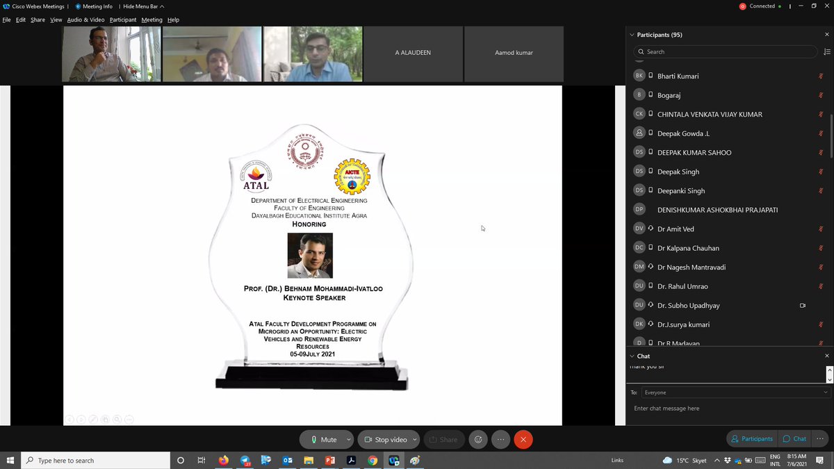
Task: Open the participant sort options icon
Action: pos(827,51)
